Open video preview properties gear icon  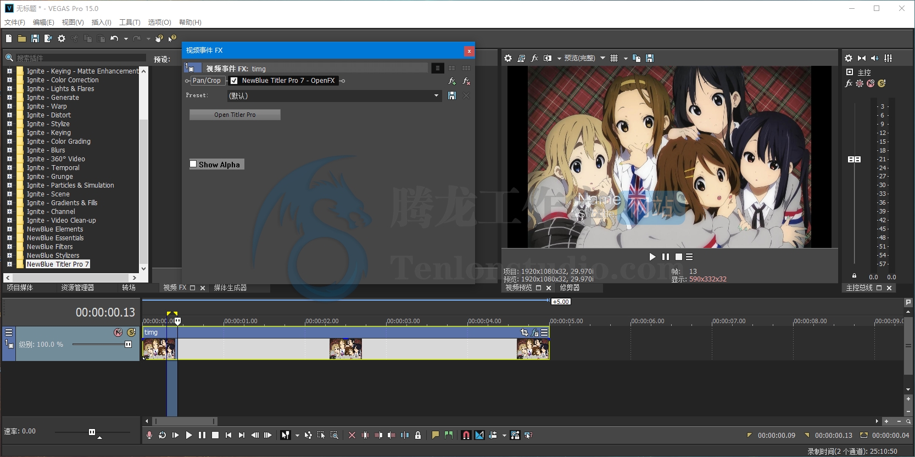click(508, 58)
